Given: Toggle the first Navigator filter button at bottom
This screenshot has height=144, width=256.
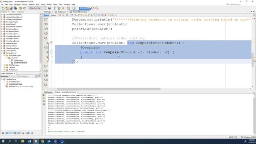Looking at the screenshot, I should pos(3,133).
